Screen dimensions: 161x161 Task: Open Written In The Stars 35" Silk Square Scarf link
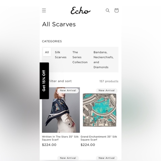click(60, 138)
